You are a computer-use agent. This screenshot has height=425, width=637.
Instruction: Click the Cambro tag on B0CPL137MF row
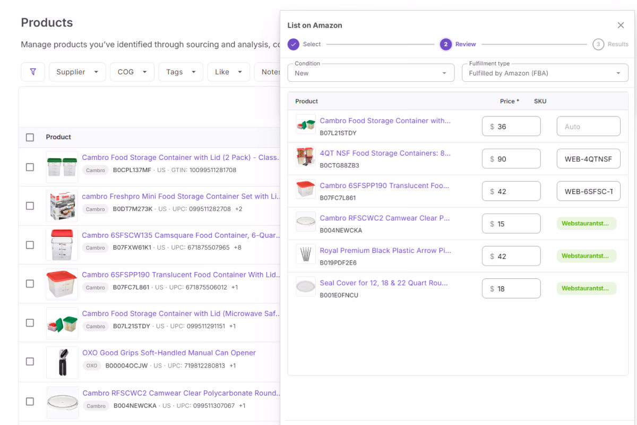tap(96, 170)
